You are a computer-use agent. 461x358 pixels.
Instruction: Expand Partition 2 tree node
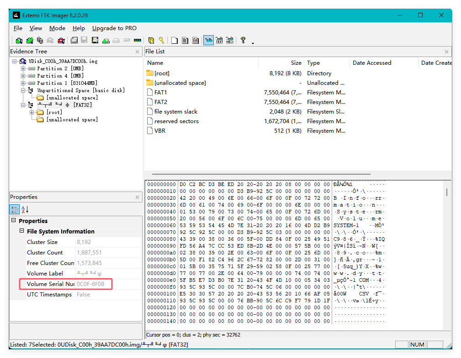[23, 68]
